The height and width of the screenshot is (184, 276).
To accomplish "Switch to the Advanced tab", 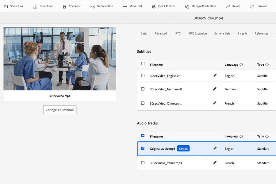I will [x=161, y=33].
